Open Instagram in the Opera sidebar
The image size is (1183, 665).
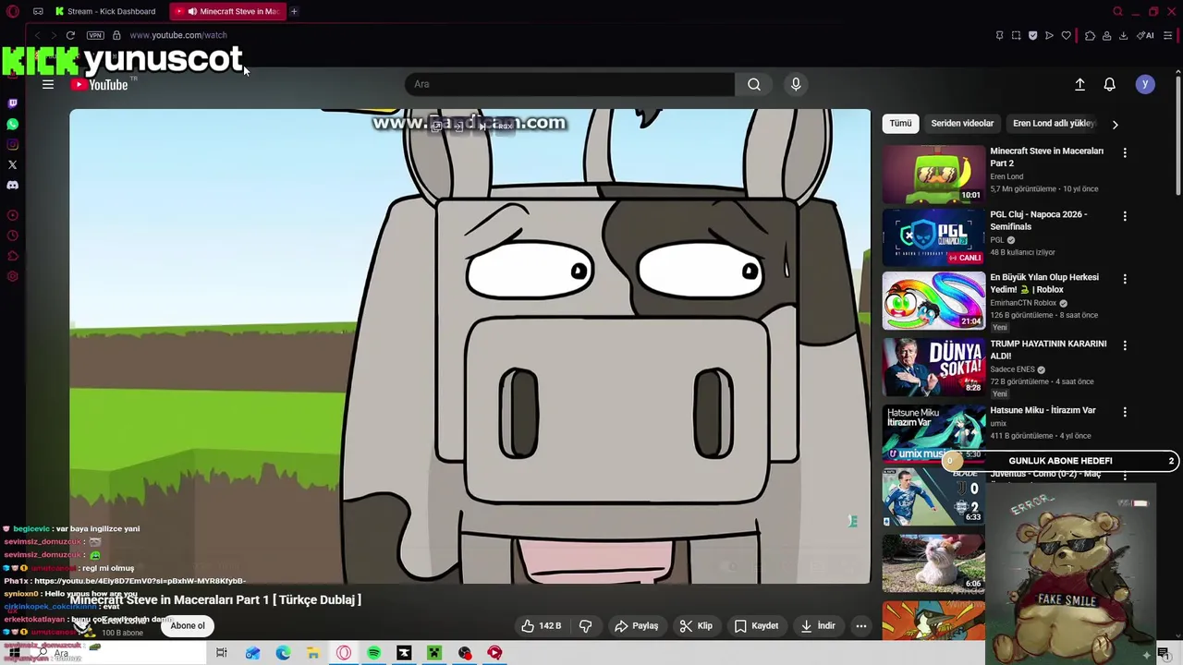pyautogui.click(x=12, y=144)
